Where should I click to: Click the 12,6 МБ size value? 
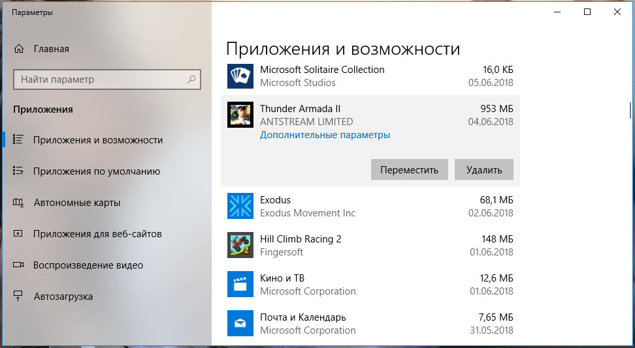pos(496,278)
